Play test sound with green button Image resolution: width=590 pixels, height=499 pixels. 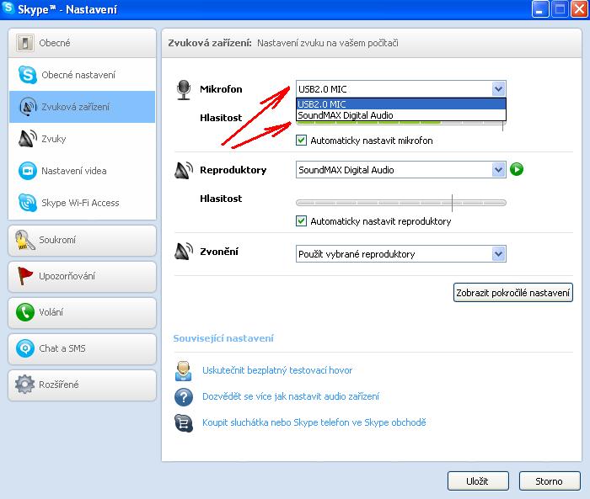(517, 169)
